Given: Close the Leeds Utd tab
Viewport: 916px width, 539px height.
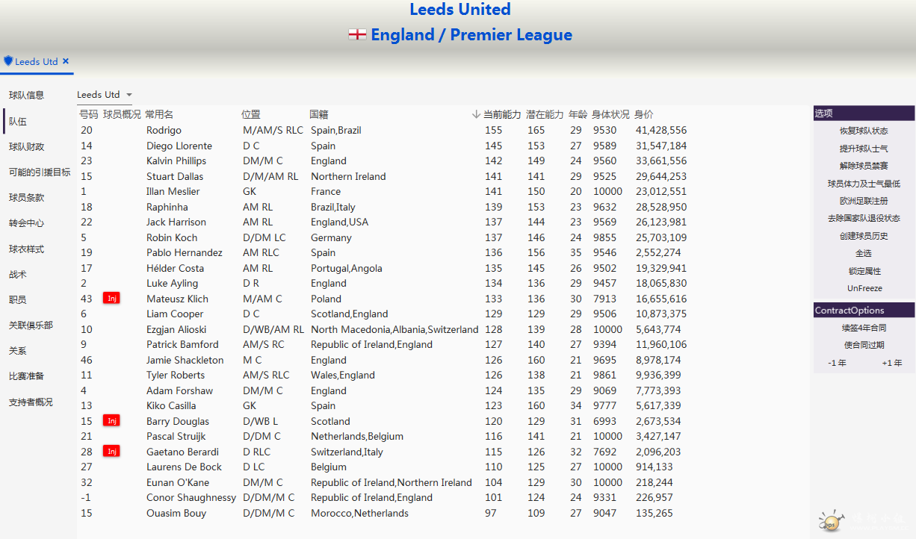Looking at the screenshot, I should tap(66, 61).
